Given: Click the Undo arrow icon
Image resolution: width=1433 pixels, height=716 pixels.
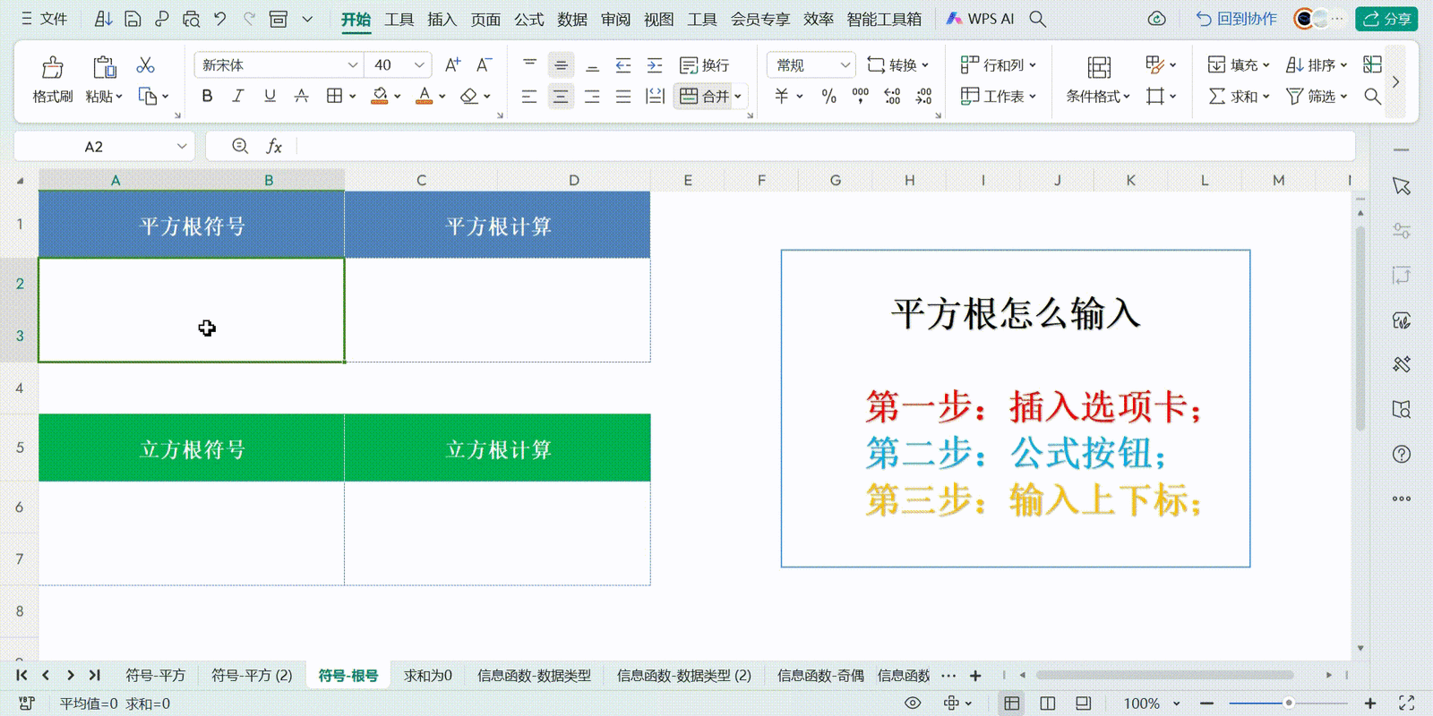Looking at the screenshot, I should 220,19.
